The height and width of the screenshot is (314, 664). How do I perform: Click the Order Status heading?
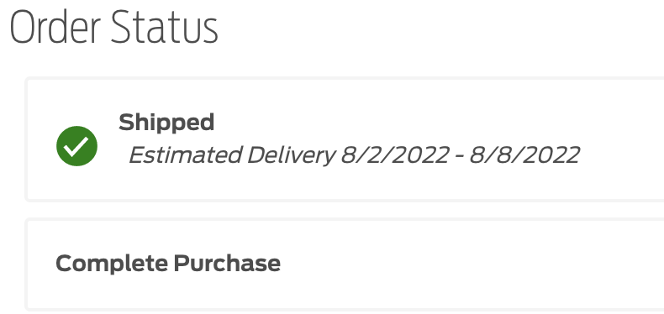113,28
